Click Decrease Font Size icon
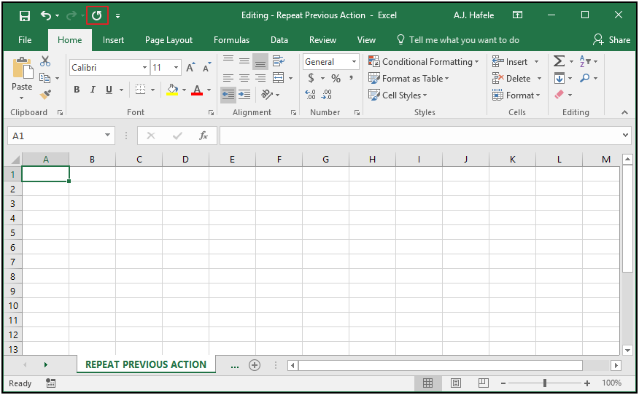 pyautogui.click(x=207, y=67)
